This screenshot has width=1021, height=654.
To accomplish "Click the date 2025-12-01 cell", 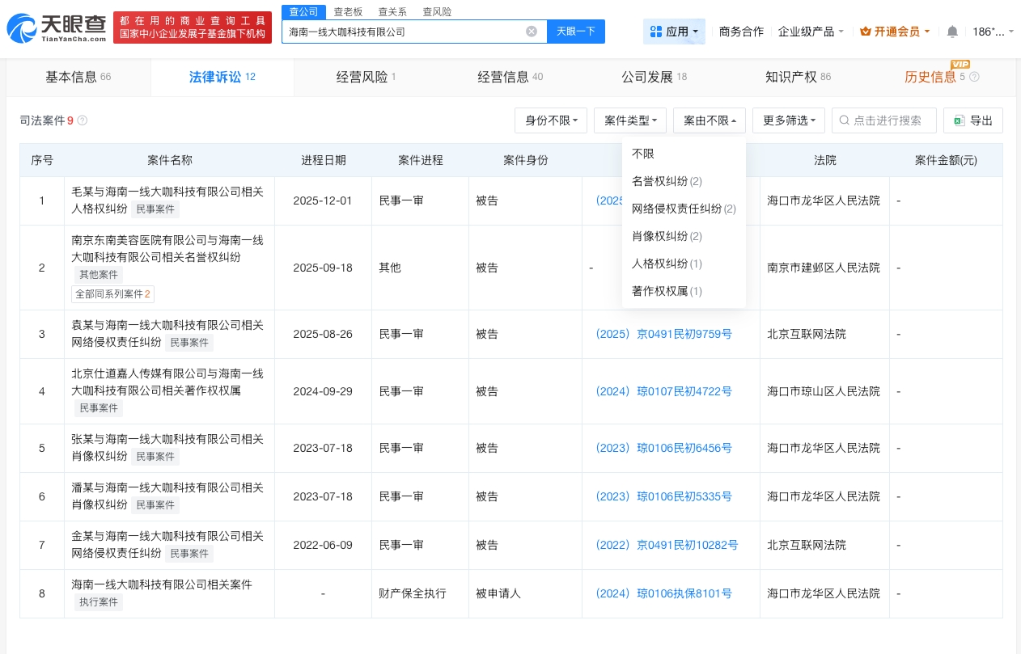I will pyautogui.click(x=323, y=200).
